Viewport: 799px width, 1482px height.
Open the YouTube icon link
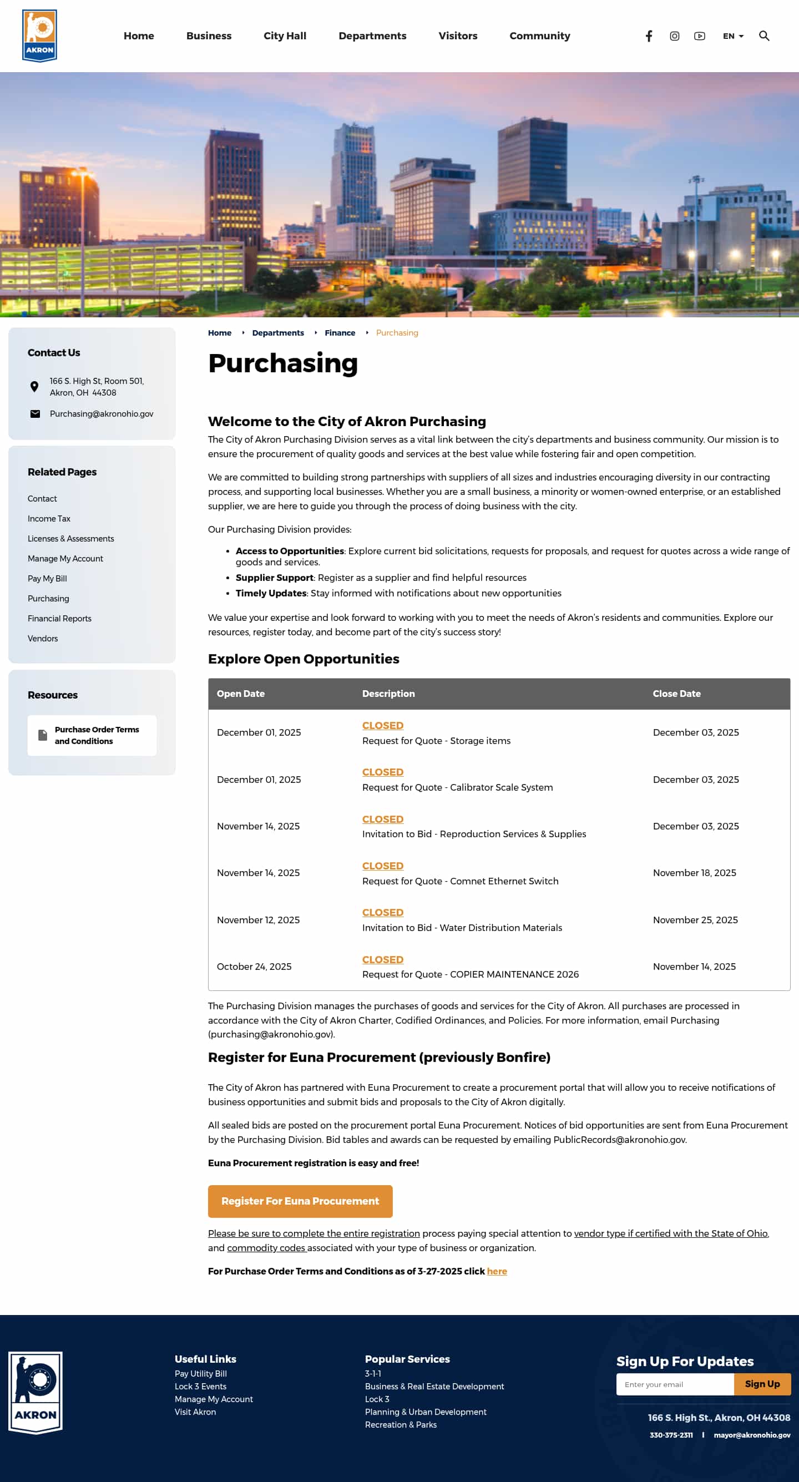tap(700, 36)
